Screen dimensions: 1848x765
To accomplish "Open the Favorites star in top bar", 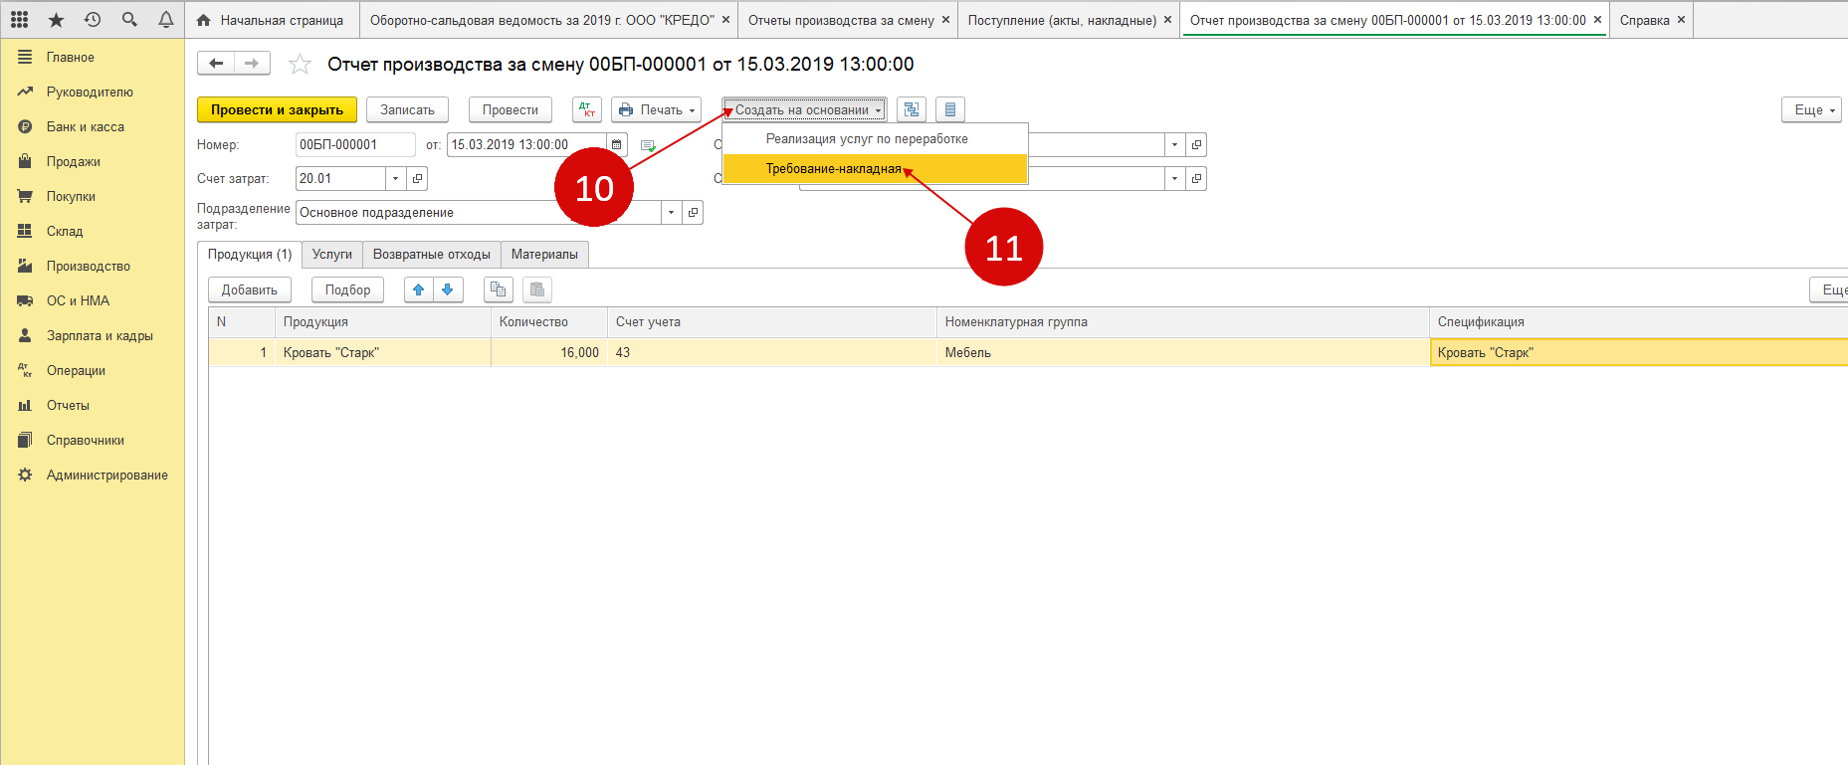I will coord(56,19).
